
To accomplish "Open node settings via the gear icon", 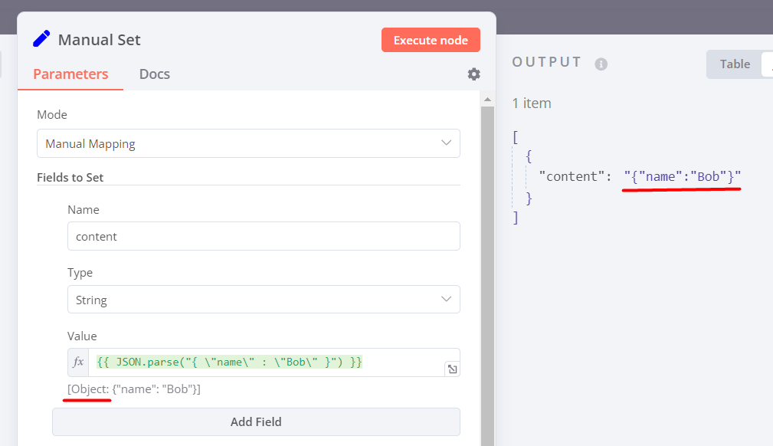I will coord(474,74).
